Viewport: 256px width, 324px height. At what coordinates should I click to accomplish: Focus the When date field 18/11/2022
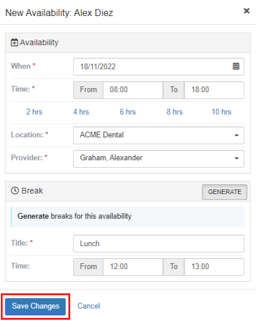pyautogui.click(x=159, y=67)
